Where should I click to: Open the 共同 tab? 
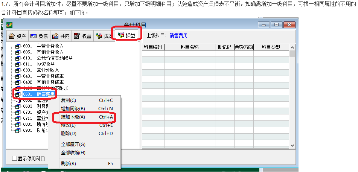61,36
